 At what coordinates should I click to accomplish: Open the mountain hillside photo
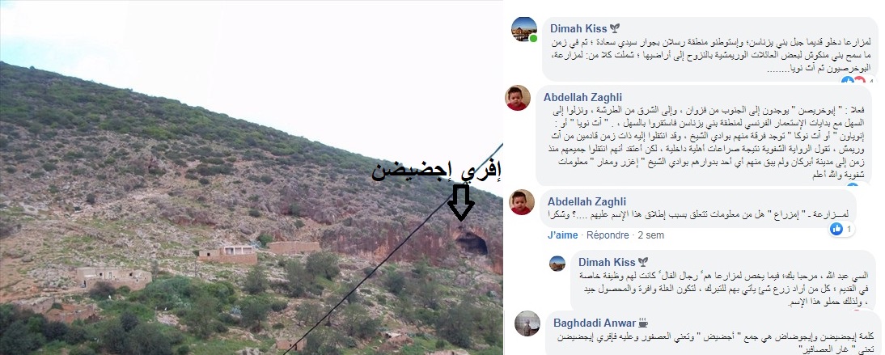point(251,177)
